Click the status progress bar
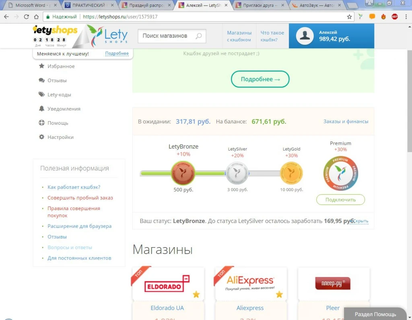Screen dimensions: 412x320 coord(210,173)
